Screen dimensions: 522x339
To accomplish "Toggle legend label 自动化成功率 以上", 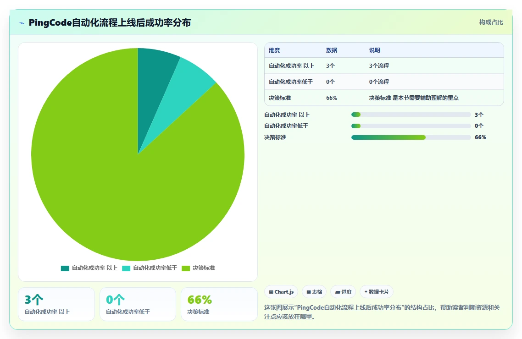I will click(x=94, y=268).
